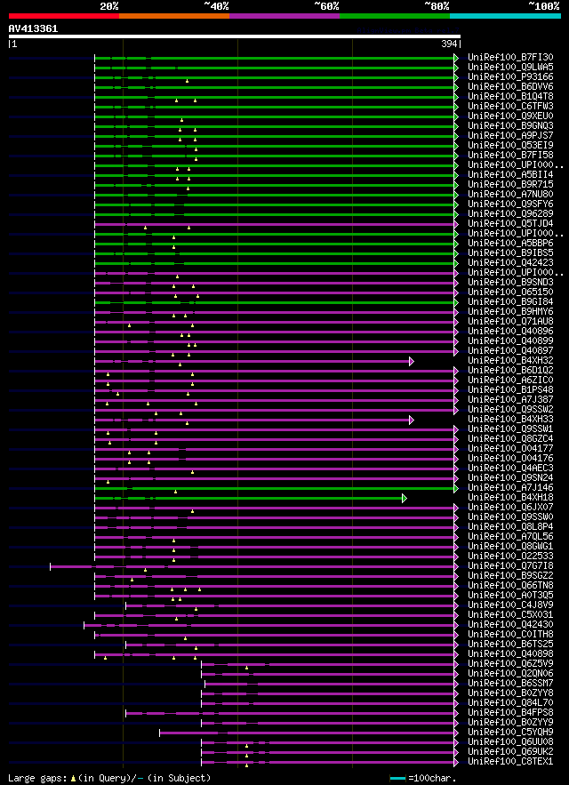Open hit UniRef100_B6D1Q2

coord(510,370)
